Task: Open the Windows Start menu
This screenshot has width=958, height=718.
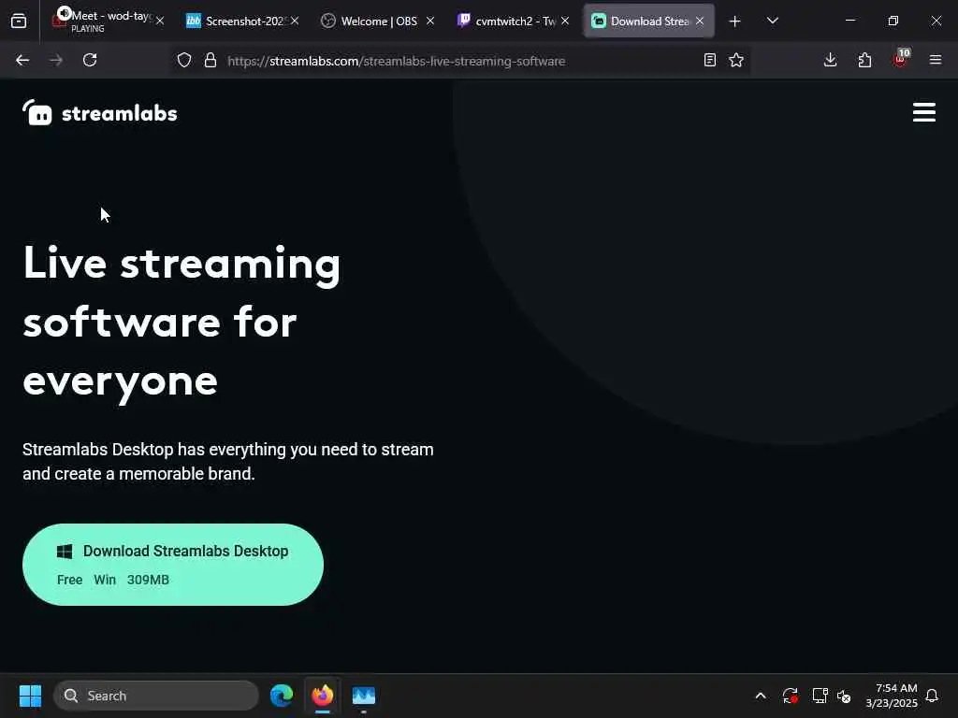Action: 30,696
